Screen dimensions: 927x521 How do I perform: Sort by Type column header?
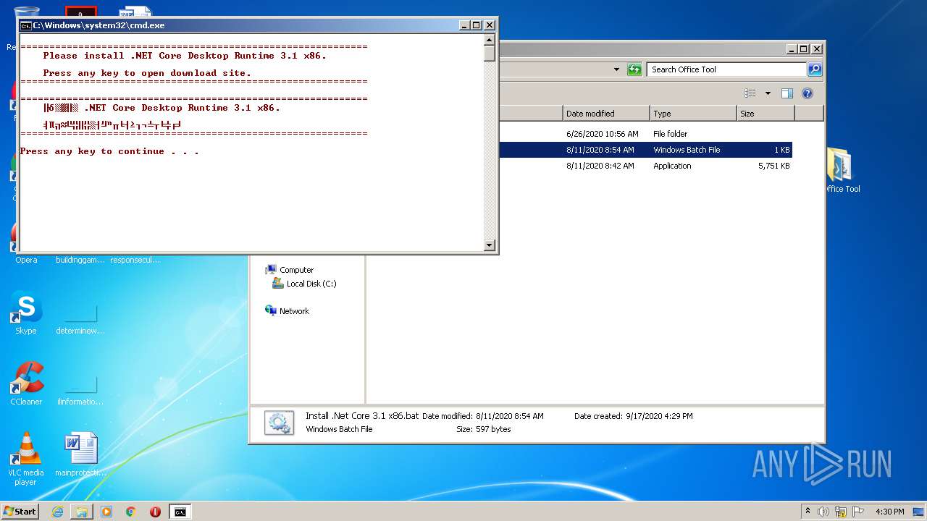[693, 114]
